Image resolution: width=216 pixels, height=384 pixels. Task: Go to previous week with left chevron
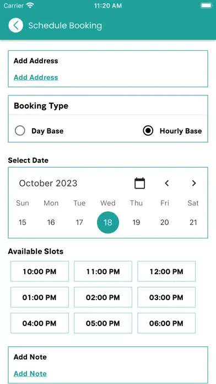click(x=167, y=183)
